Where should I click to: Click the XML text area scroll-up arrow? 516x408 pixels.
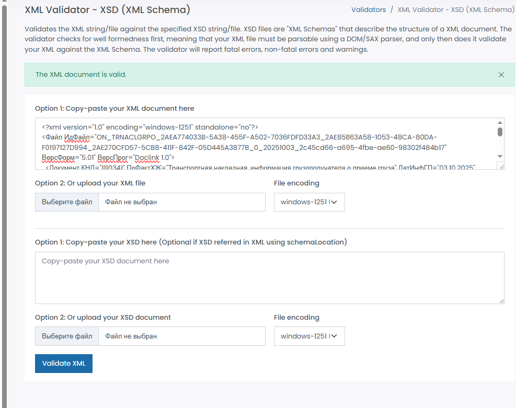(x=500, y=122)
